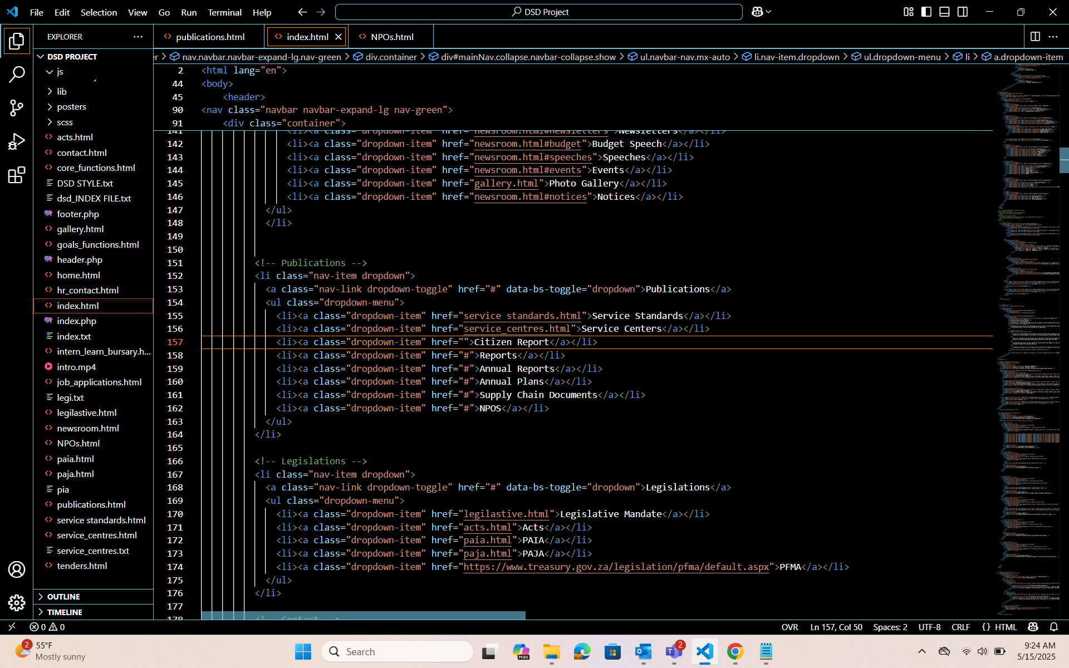
Task: Split the editor to the right
Action: (x=1035, y=37)
